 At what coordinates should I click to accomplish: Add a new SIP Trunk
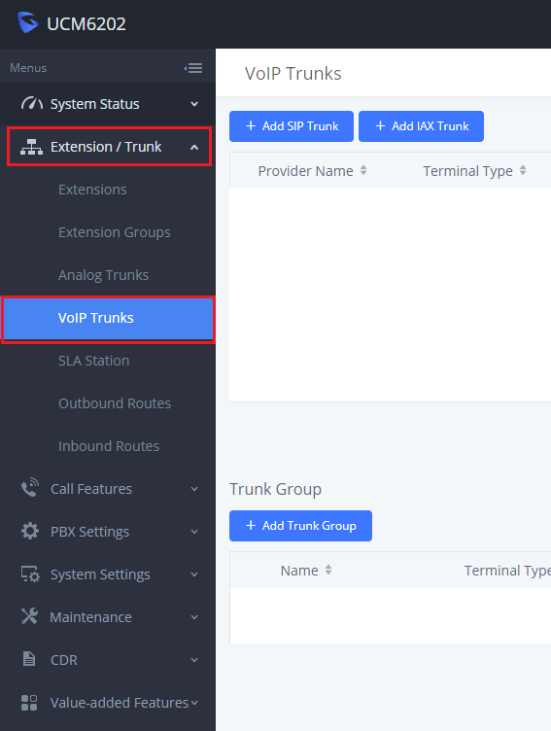(x=292, y=126)
